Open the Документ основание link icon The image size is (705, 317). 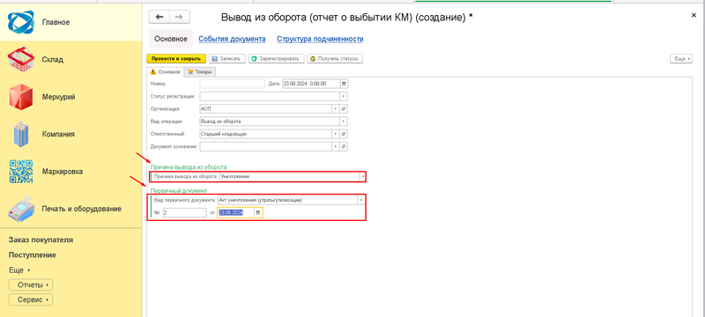[344, 146]
